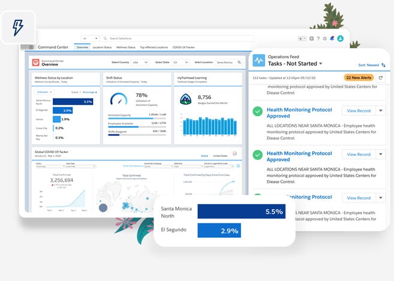Open the Countries to Display dropdown
The image size is (394, 281).
[159, 166]
